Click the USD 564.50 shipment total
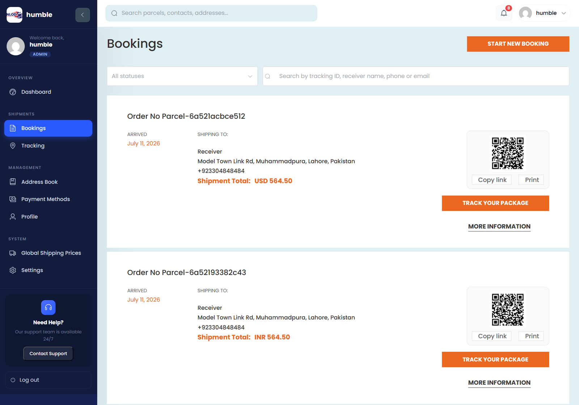Screen dimensions: 579x405 273,181
